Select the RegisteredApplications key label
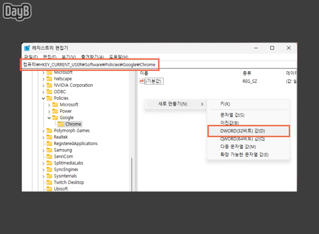Screen dimensions: 319x234 [76, 144]
